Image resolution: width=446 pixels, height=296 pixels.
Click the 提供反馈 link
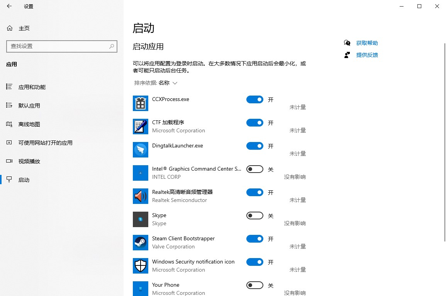pos(367,55)
